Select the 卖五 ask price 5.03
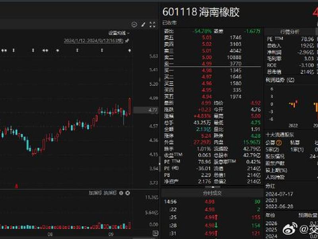 click(x=207, y=37)
